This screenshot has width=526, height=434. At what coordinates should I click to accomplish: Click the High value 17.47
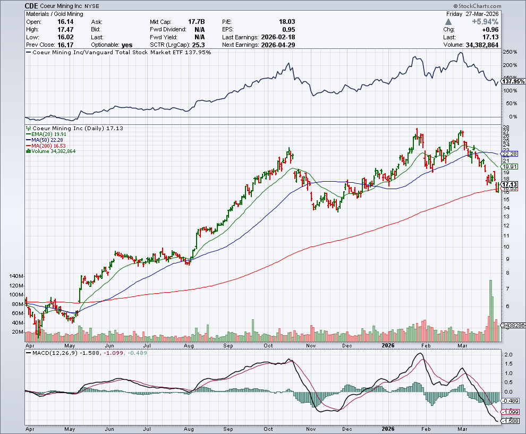(65, 30)
